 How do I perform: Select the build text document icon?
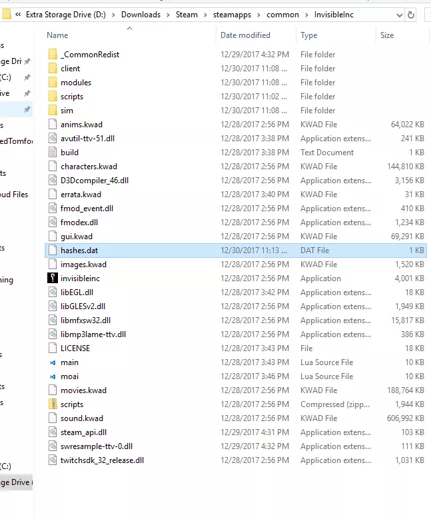point(53,153)
